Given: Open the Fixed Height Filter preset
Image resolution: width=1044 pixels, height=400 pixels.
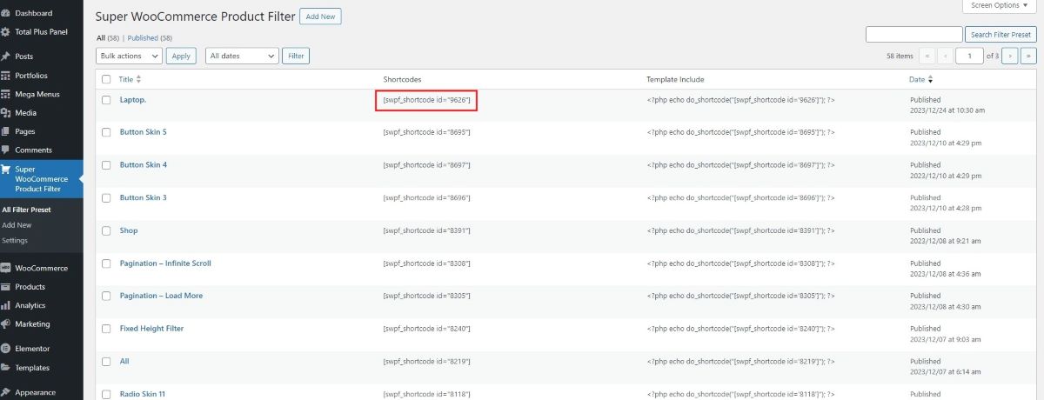Looking at the screenshot, I should tap(151, 329).
